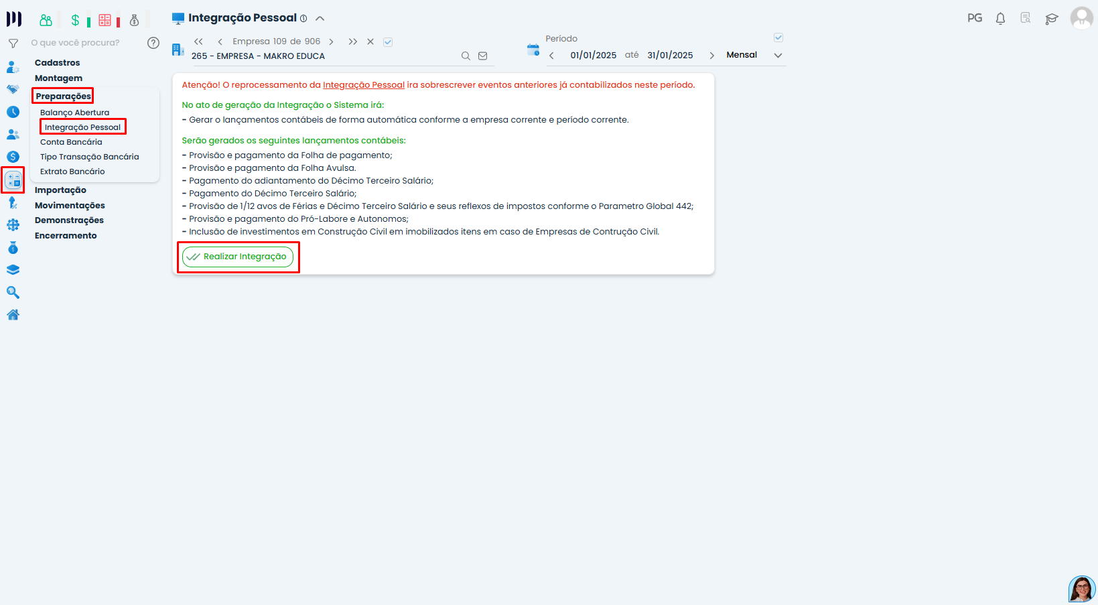
Task: Open the home icon in sidebar
Action: 13,315
